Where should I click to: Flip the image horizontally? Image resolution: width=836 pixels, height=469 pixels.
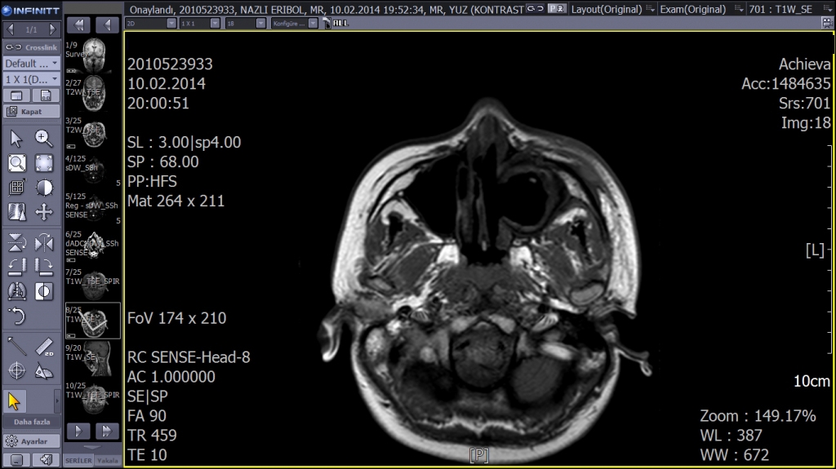(x=44, y=243)
